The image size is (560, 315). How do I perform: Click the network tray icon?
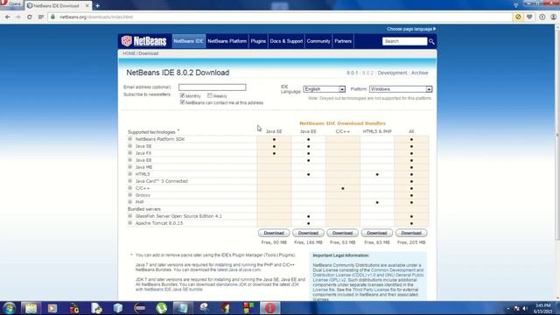click(x=516, y=308)
